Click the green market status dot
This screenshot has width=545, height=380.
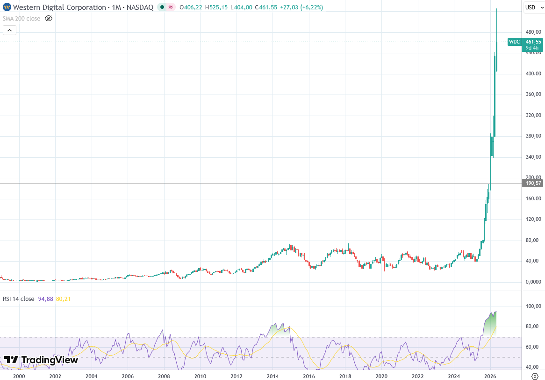pos(162,7)
